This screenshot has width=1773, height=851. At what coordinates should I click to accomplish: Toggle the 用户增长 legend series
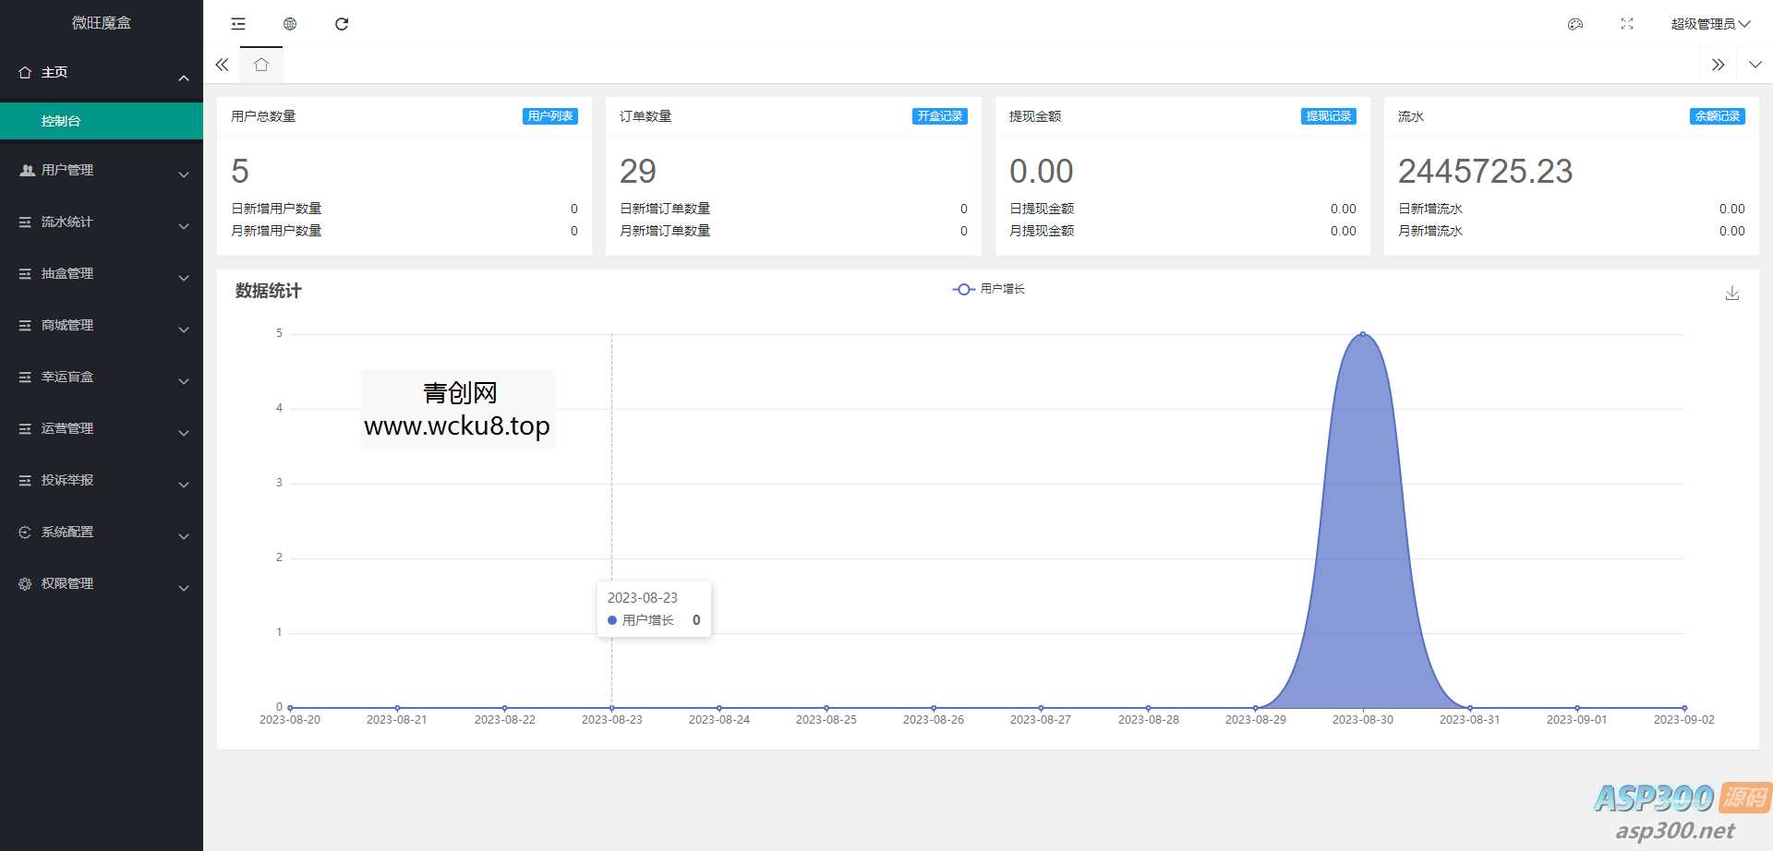(989, 289)
